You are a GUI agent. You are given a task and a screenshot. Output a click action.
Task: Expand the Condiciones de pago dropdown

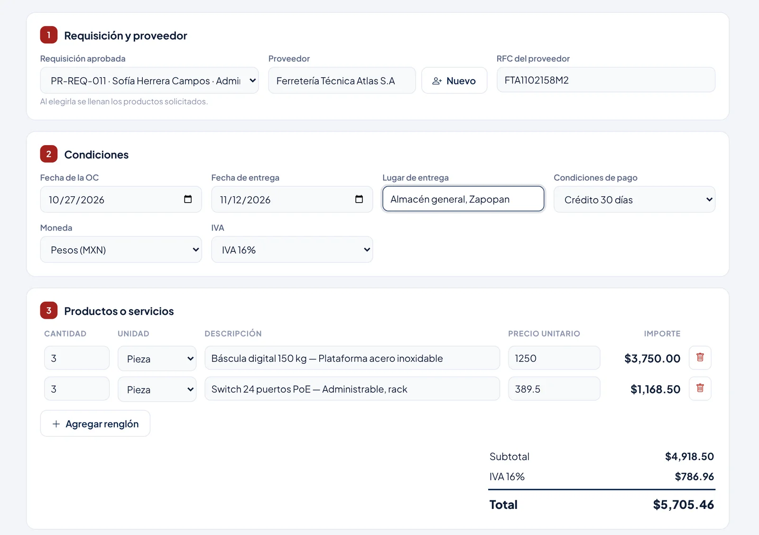[x=634, y=200]
